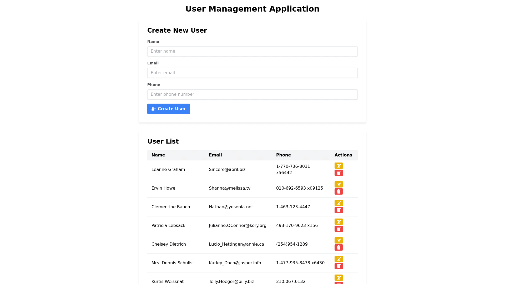Click the Create User button
The image size is (505, 284).
[169, 109]
